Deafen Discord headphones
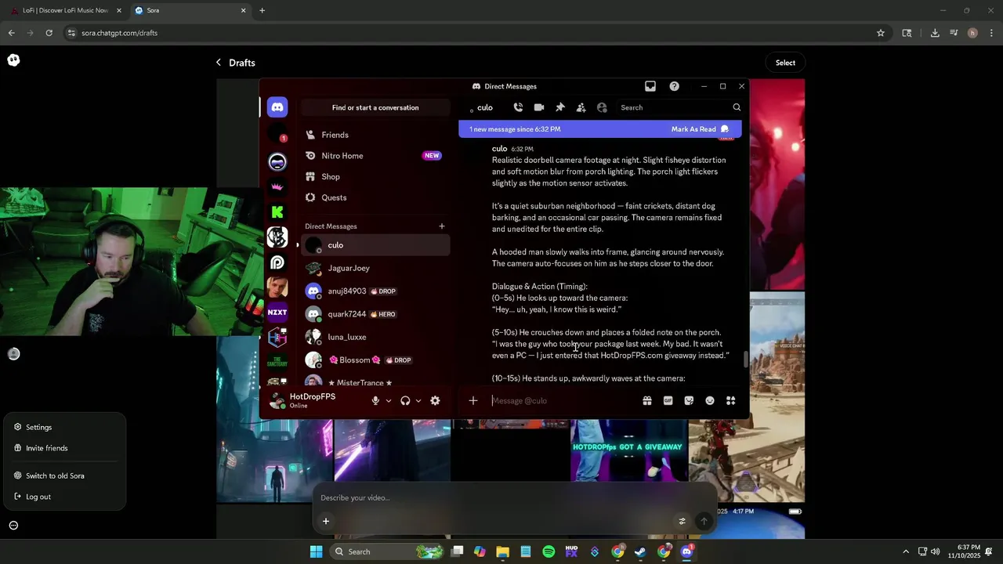1003x564 pixels. click(405, 400)
